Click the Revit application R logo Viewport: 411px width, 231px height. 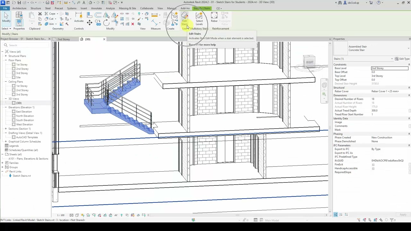3,3
